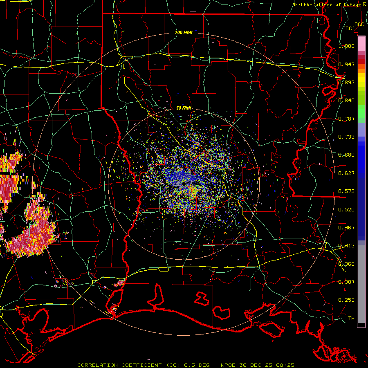This screenshot has height=368, width=368.
Task: Pick the gray segment of the color bar
Action: [x=361, y=284]
